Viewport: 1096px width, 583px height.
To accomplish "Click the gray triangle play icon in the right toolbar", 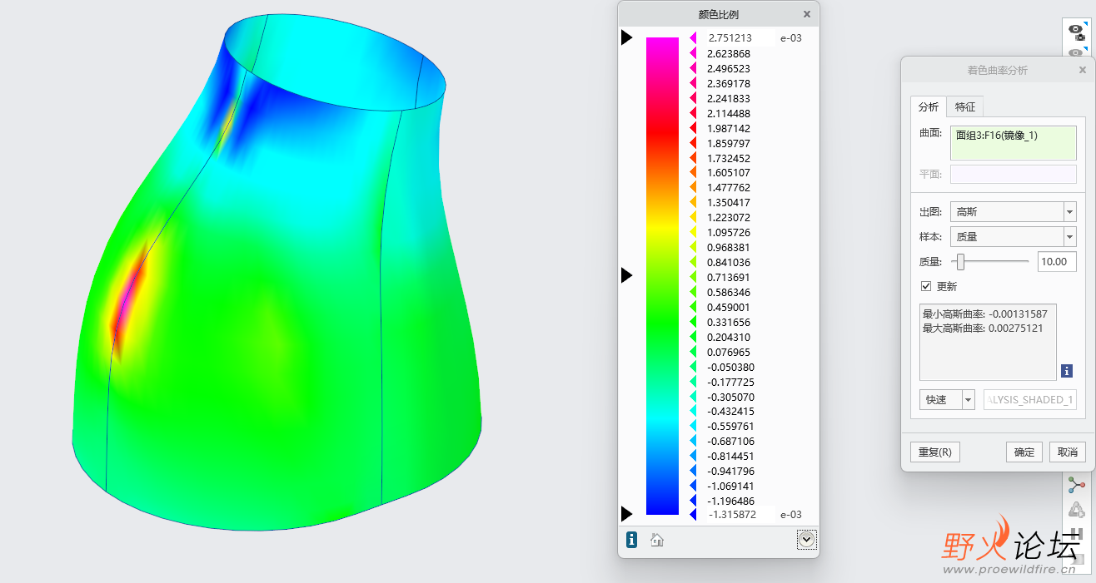I will pos(1077,510).
